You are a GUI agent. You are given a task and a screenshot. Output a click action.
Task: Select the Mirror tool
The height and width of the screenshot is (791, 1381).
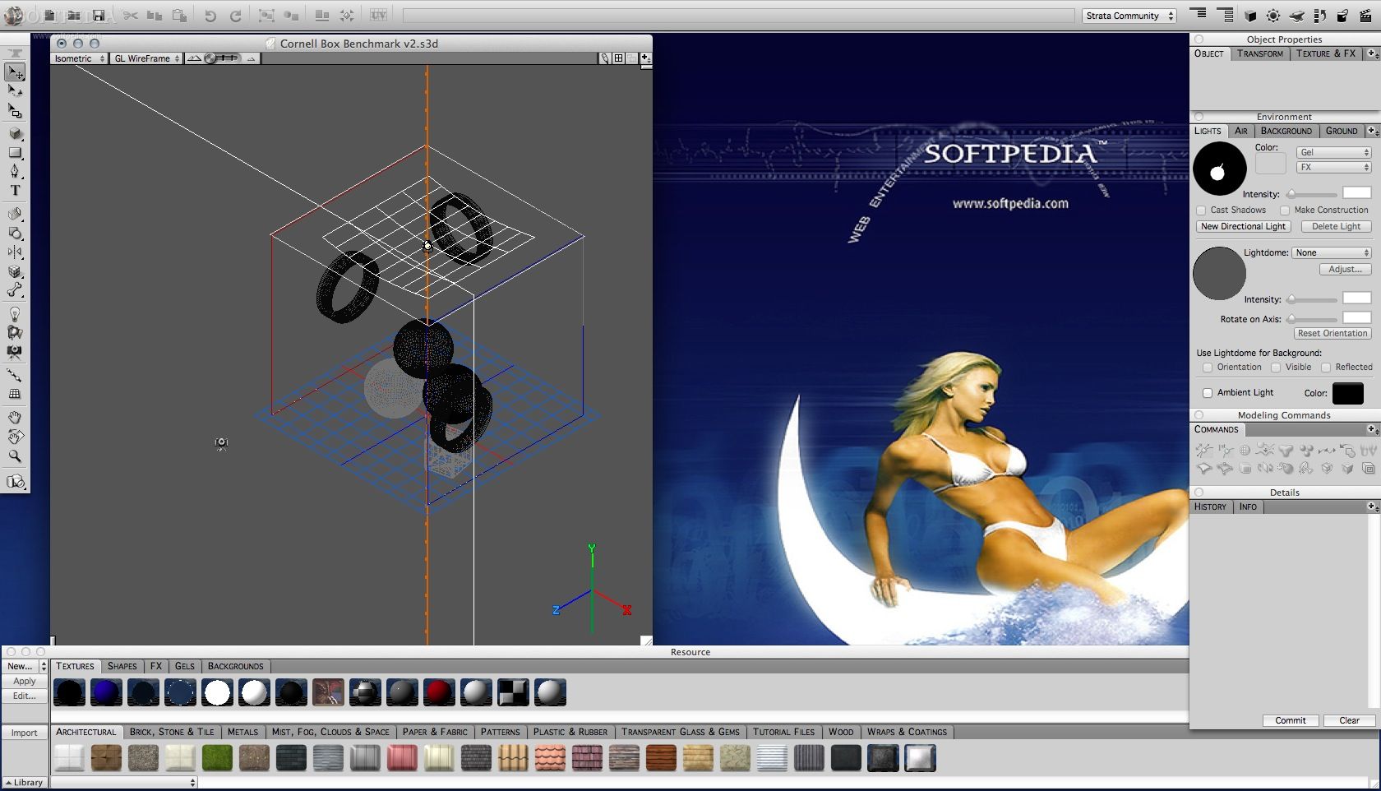click(x=15, y=252)
